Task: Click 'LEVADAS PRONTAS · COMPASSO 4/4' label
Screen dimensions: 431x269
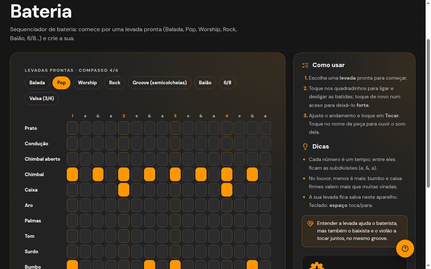Action: (71, 70)
